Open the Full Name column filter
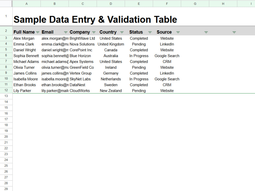Image resolution: width=255 pixels, height=191 pixels. tap(37, 32)
